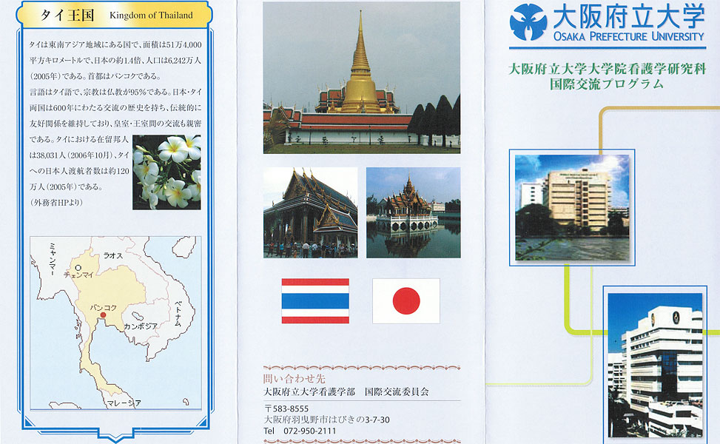This screenshot has width=720, height=444.
Task: Click the beige hospital building photo
Action: coord(572,207)
